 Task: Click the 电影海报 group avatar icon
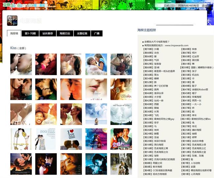point(12,20)
